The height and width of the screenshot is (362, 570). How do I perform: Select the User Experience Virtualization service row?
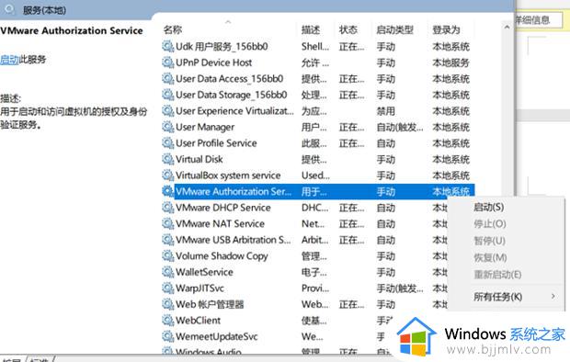click(x=234, y=111)
